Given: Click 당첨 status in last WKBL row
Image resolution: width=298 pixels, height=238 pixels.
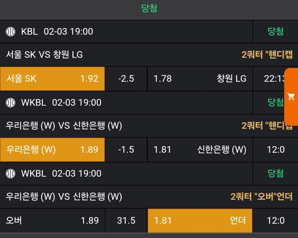Looking at the screenshot, I should [x=275, y=174].
